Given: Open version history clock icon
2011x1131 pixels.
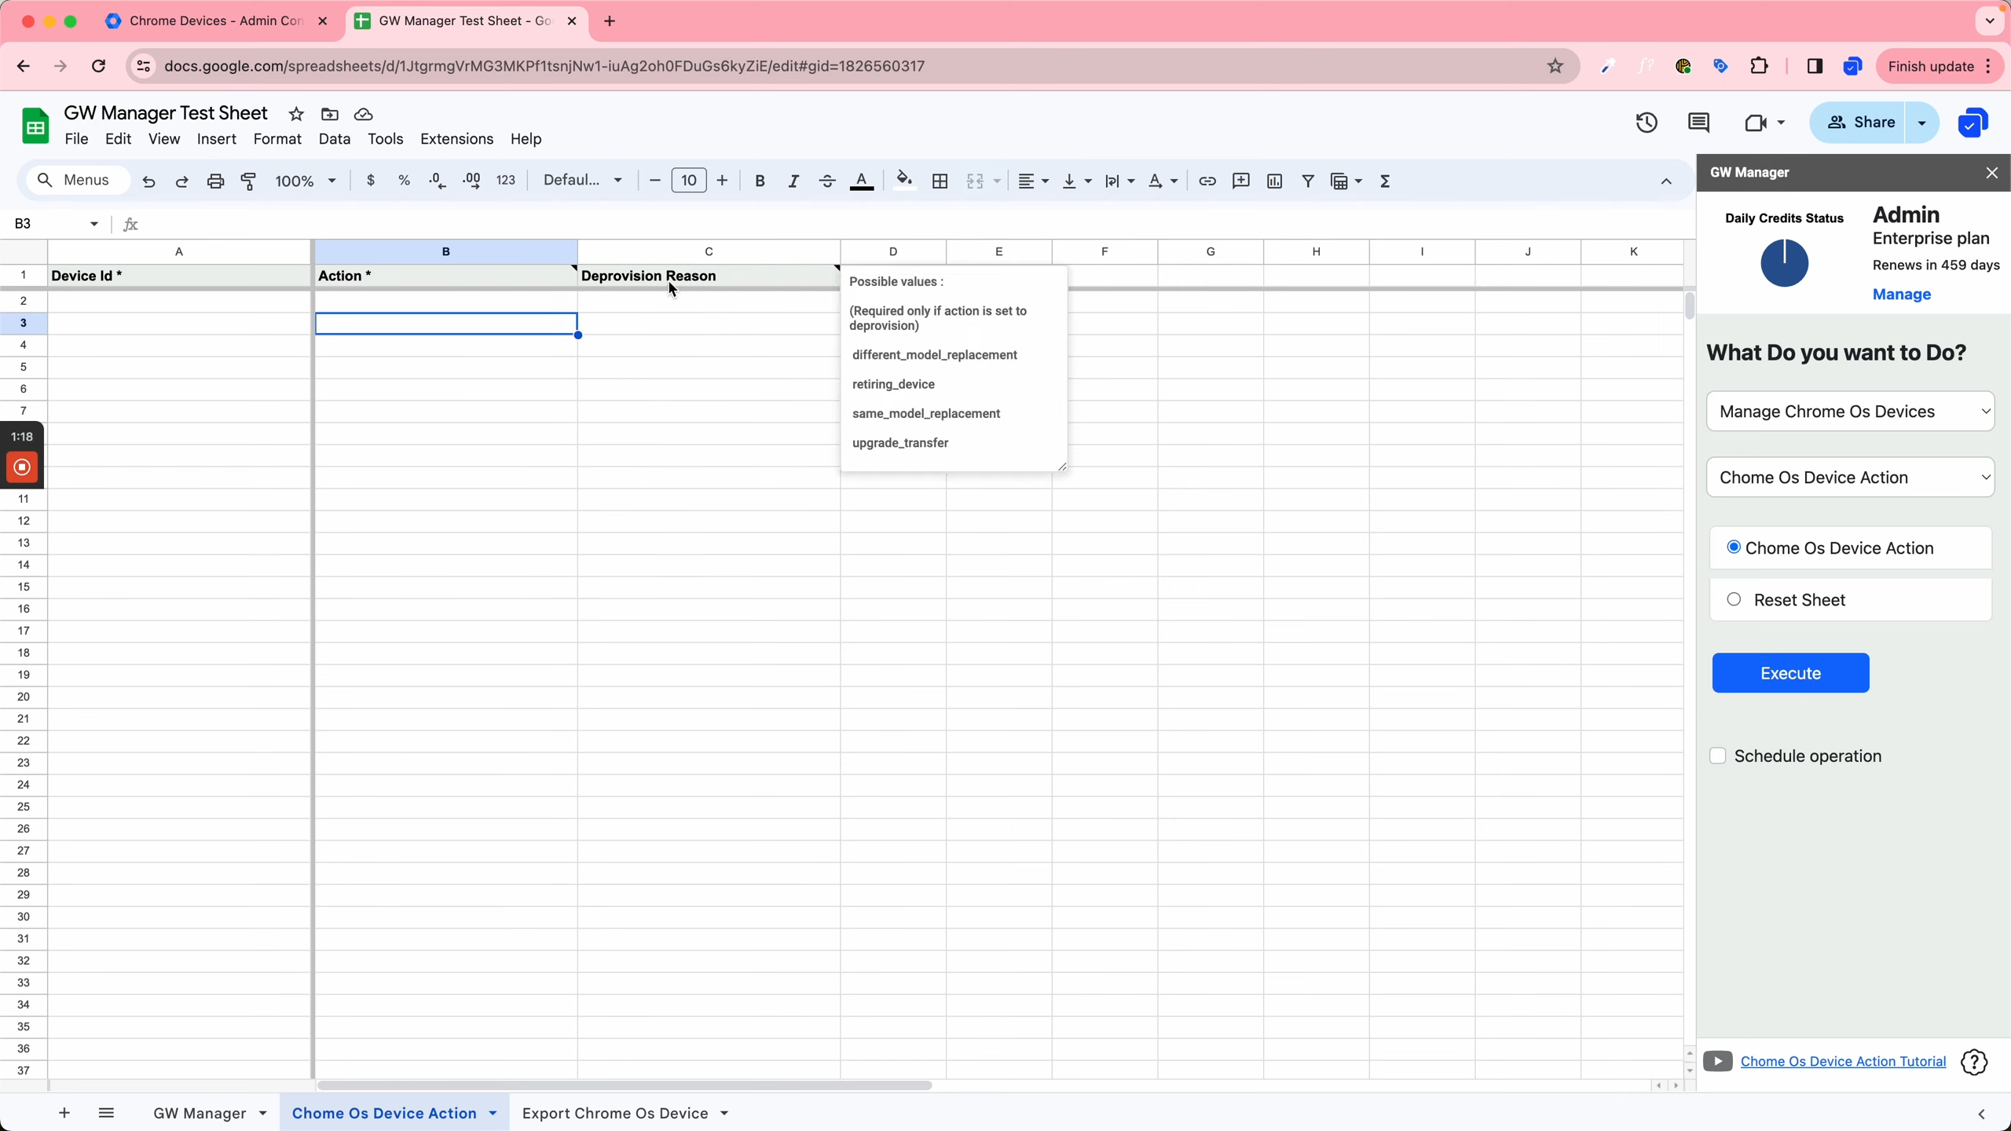Looking at the screenshot, I should [x=1647, y=123].
